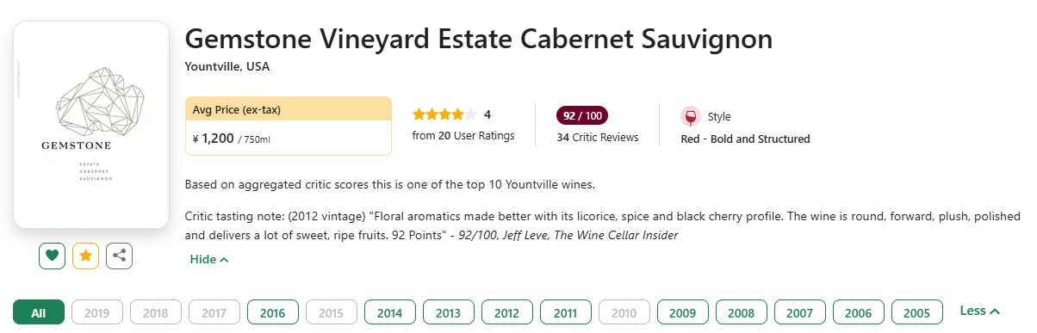Click the yellow star rating icon
Screen dimensions: 1037x333
[85, 256]
